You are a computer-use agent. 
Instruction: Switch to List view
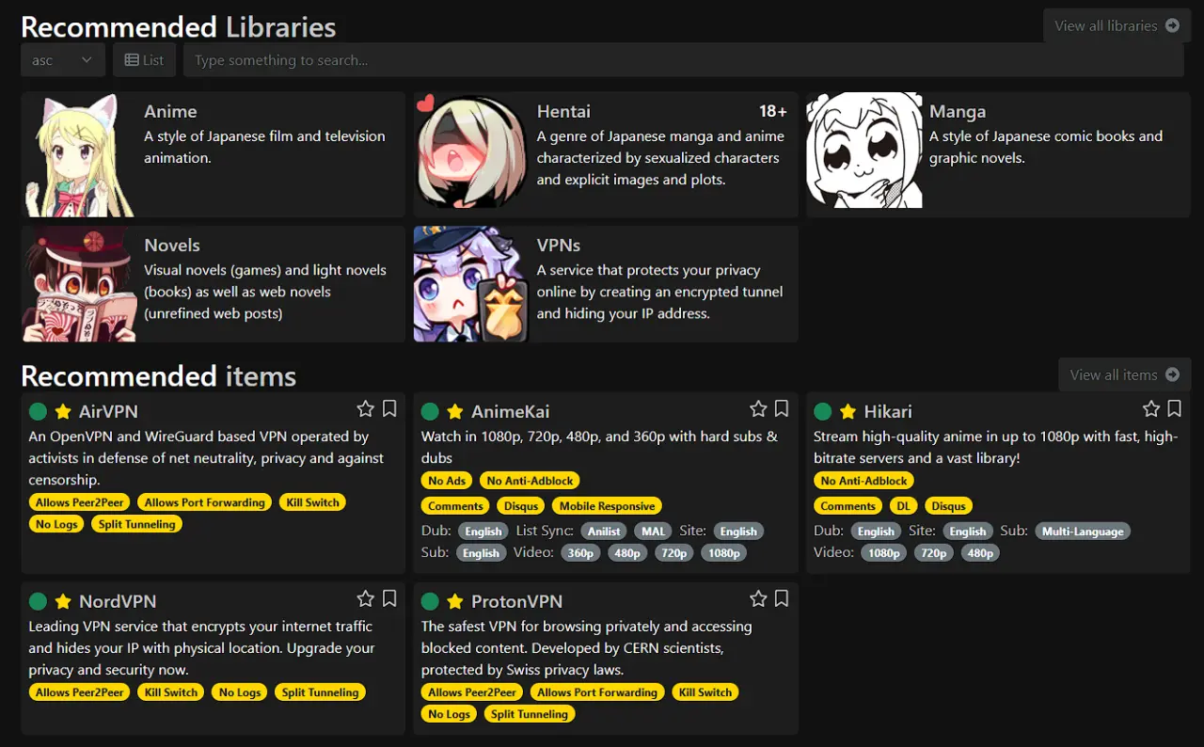144,60
